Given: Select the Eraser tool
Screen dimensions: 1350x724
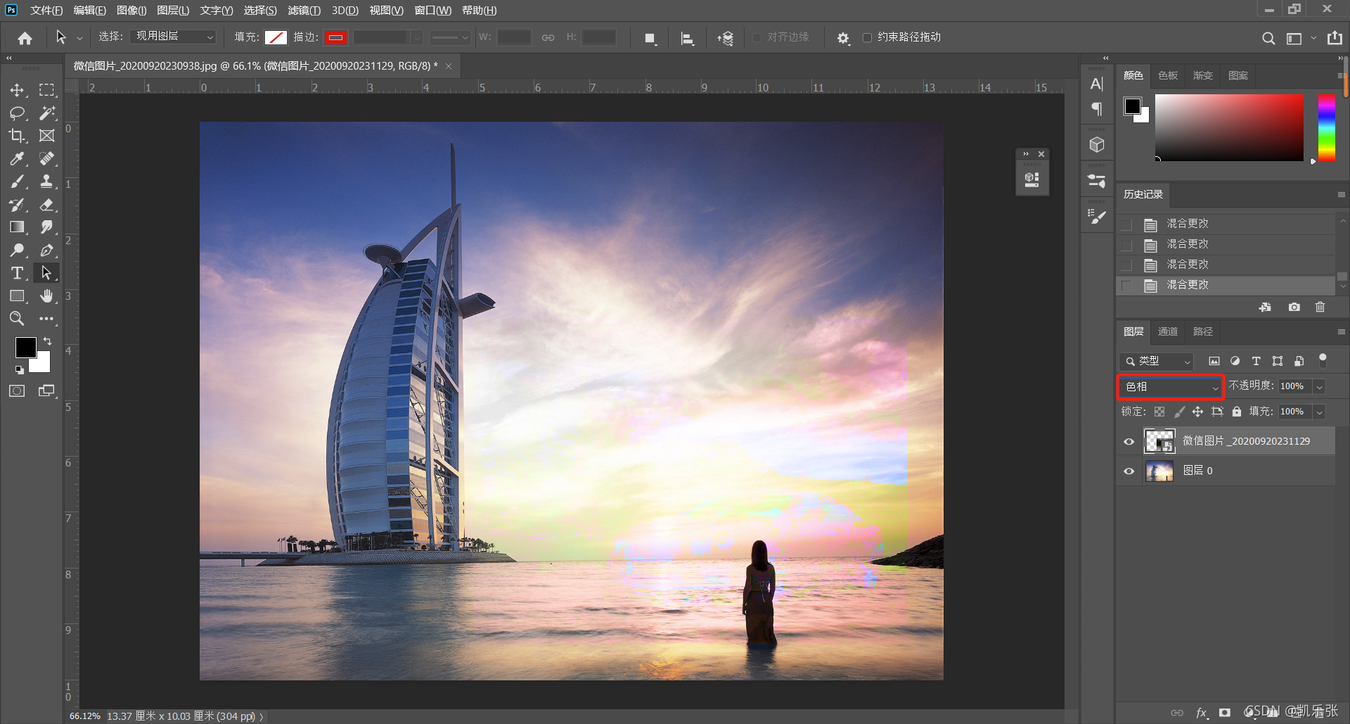Looking at the screenshot, I should click(x=46, y=205).
